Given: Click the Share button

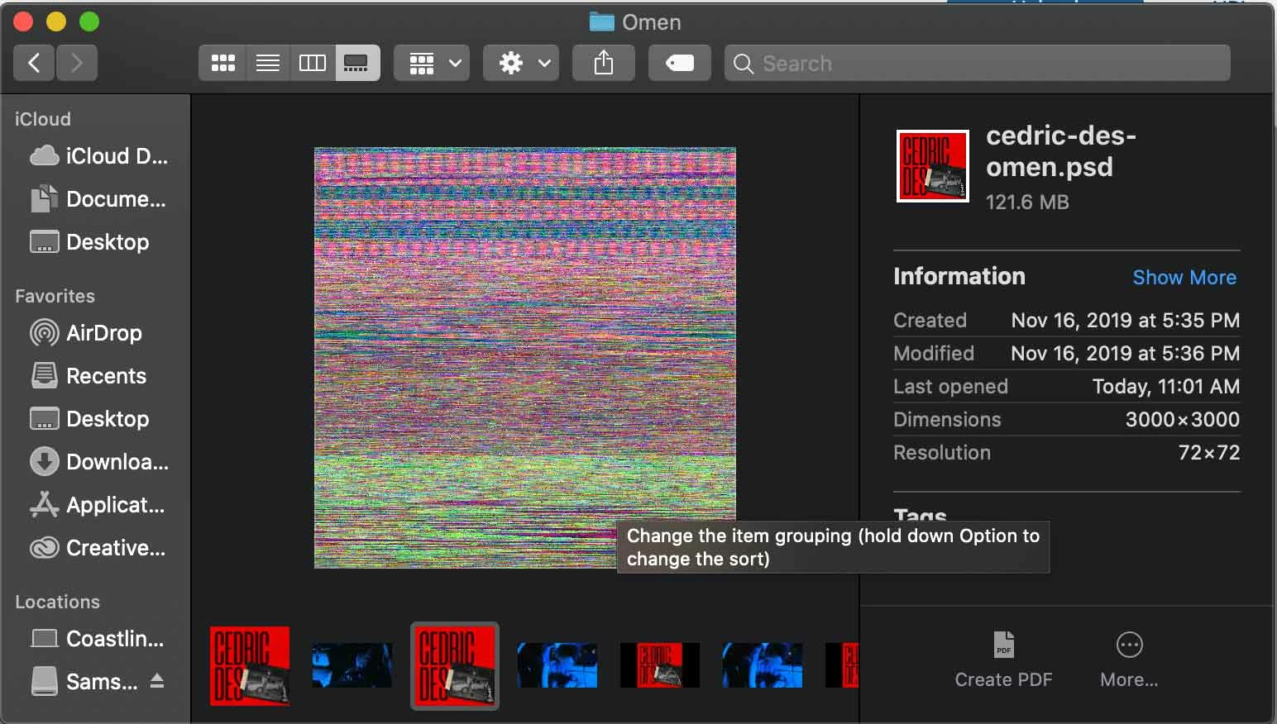Looking at the screenshot, I should 604,63.
